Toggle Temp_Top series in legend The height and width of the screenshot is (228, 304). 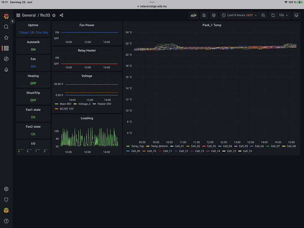(138, 146)
